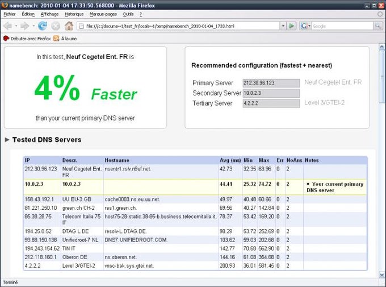Open the Affichage menu

point(49,14)
